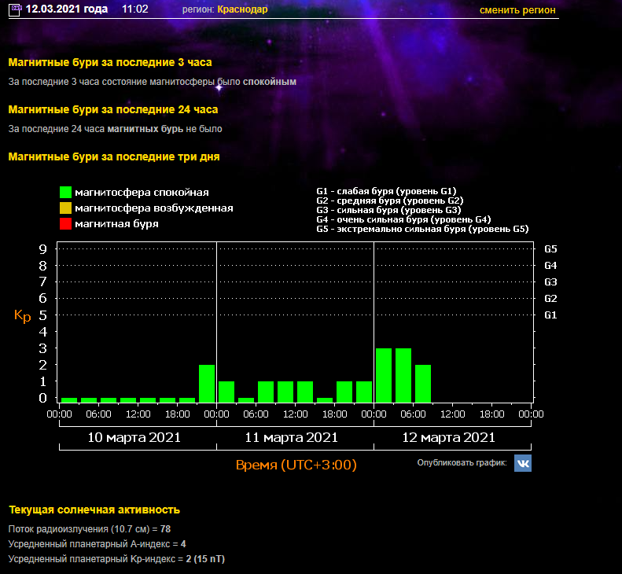Click the calendar icon beside the date
622x574 pixels.
[15, 10]
